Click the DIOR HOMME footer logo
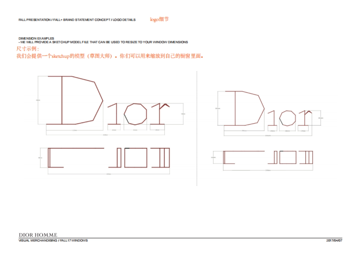The height and width of the screenshot is (257, 361). (38, 235)
